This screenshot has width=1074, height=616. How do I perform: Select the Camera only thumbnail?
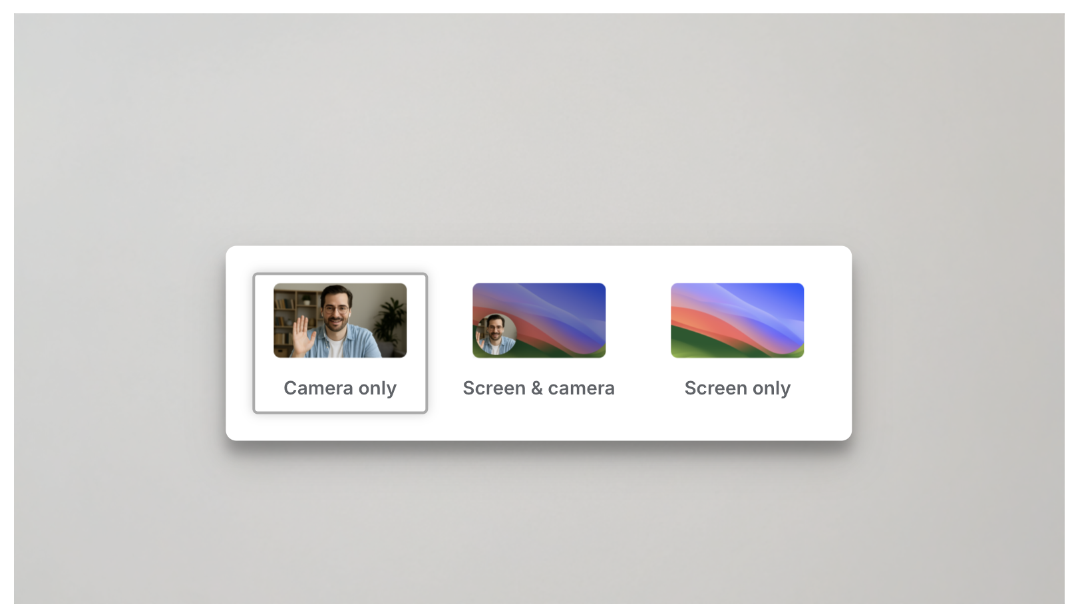340,321
